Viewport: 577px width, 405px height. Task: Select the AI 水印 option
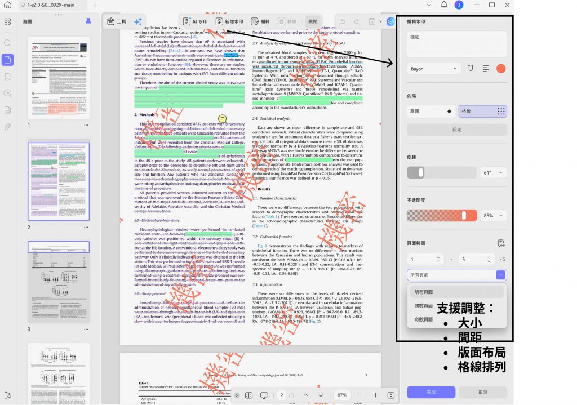point(196,22)
